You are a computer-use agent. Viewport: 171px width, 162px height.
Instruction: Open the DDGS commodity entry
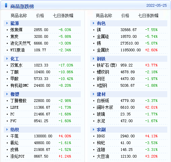(x=101, y=136)
